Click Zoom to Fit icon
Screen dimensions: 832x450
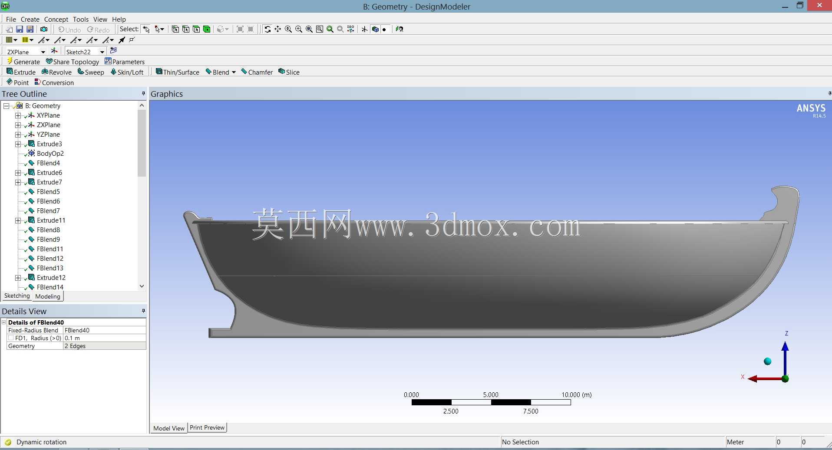(309, 29)
